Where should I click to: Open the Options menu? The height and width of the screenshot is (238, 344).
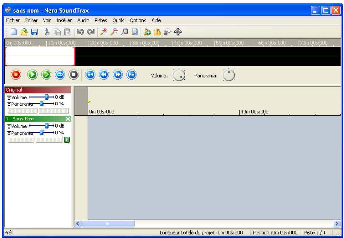pyautogui.click(x=138, y=20)
